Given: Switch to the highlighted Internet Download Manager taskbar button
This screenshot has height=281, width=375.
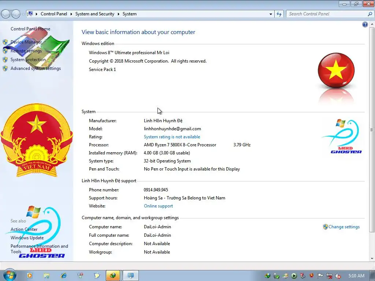Looking at the screenshot, I should pos(113,276).
